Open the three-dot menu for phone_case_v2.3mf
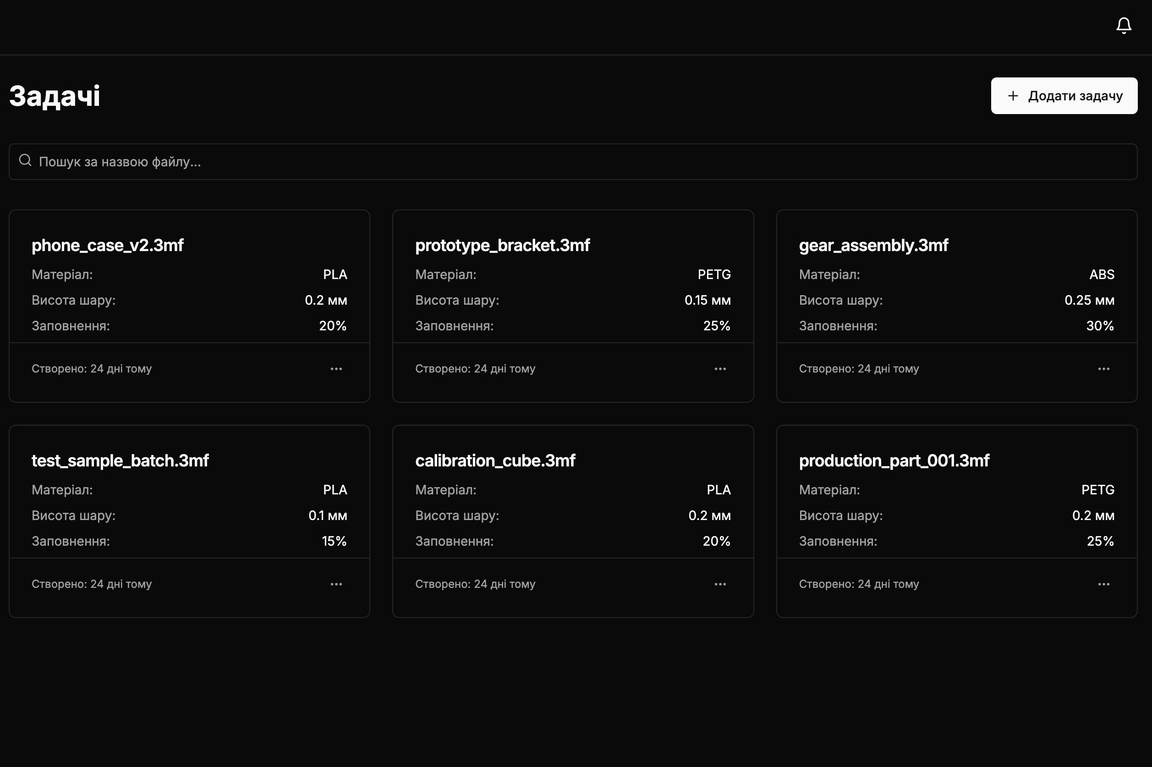Viewport: 1152px width, 767px height. point(336,369)
